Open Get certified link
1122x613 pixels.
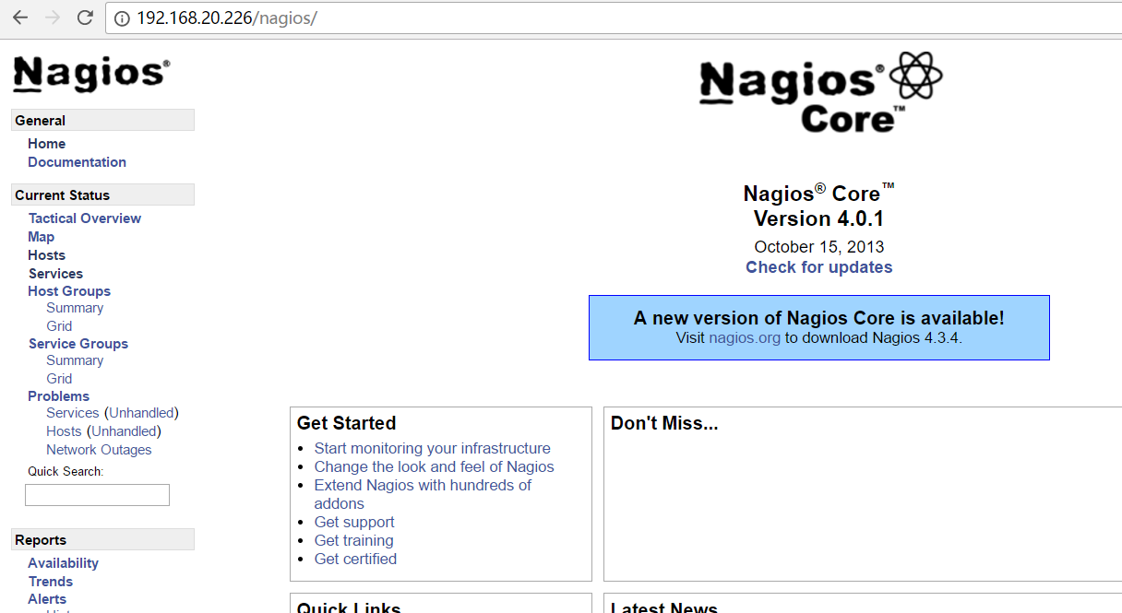356,559
